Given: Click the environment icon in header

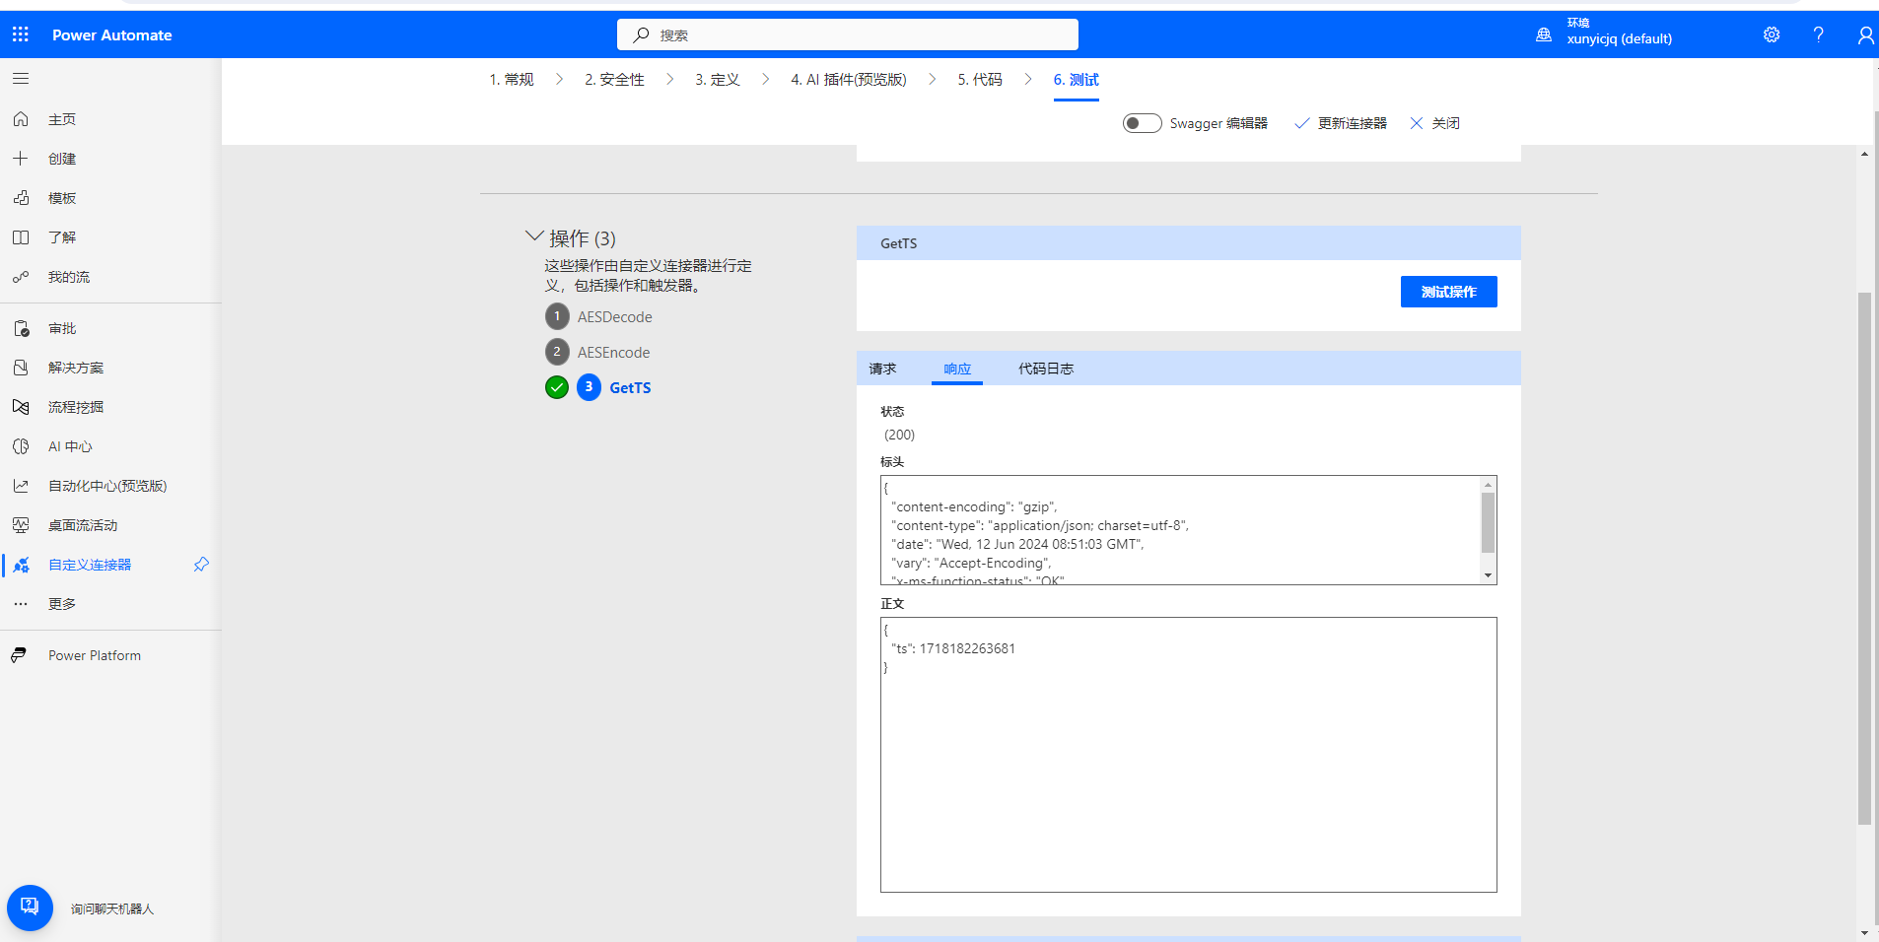Looking at the screenshot, I should point(1544,34).
